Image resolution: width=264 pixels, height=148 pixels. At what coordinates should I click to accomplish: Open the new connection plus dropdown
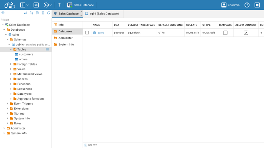pos(24,5)
